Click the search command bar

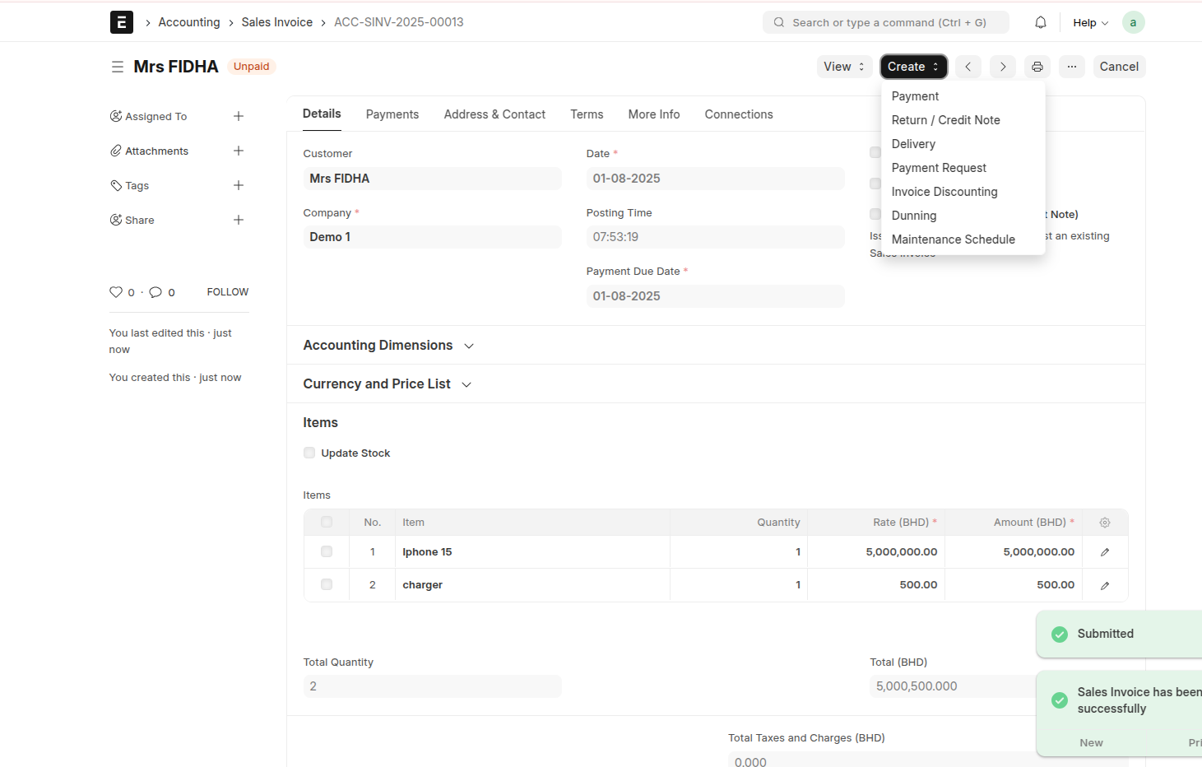(x=885, y=22)
